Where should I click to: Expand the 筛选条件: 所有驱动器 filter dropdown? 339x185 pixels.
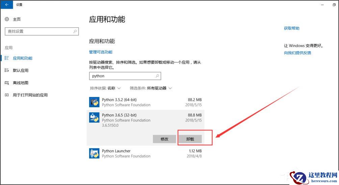point(151,88)
